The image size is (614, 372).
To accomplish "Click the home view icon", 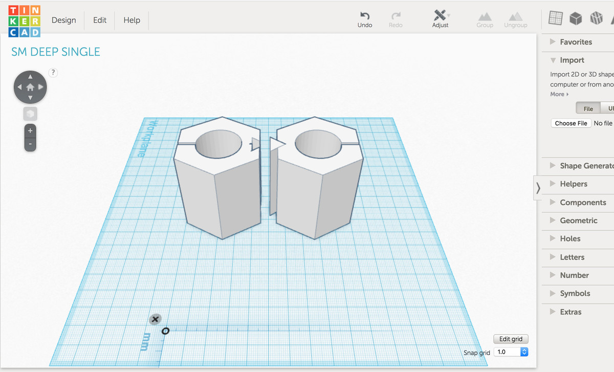I will tap(30, 87).
